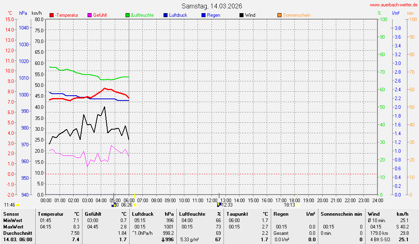Click the moon icon beside 12:33
This screenshot has height=244, width=419.
click(219, 205)
